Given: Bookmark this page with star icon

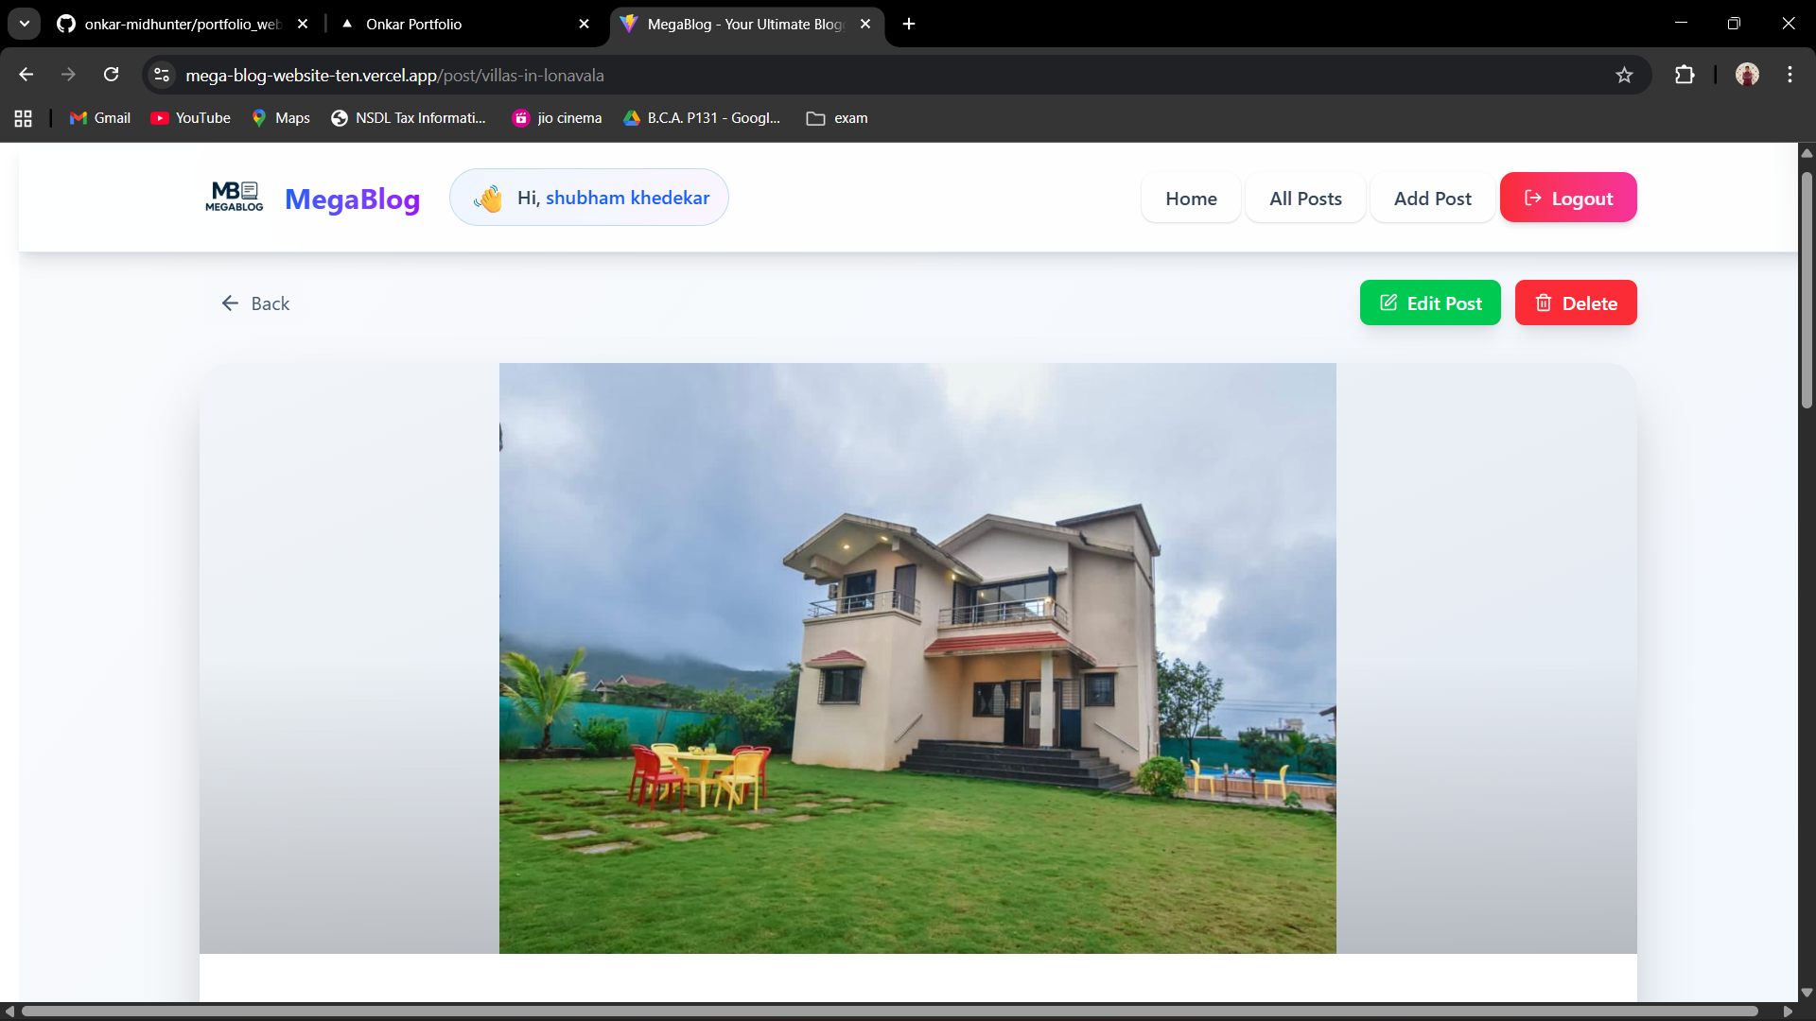Looking at the screenshot, I should point(1624,75).
